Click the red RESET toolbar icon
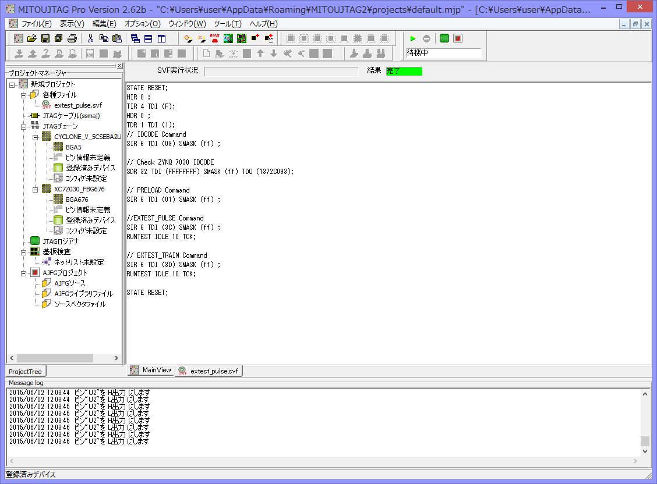 point(214,38)
